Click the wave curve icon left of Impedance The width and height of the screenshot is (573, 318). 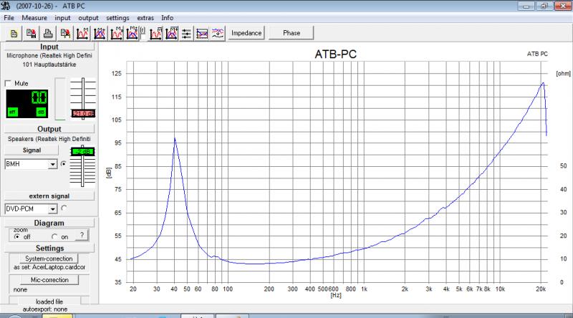218,33
